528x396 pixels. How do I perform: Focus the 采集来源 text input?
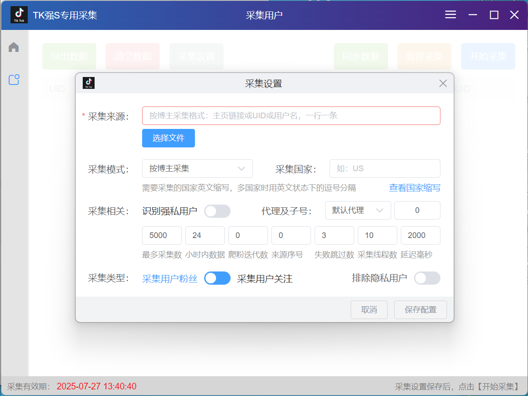(291, 116)
